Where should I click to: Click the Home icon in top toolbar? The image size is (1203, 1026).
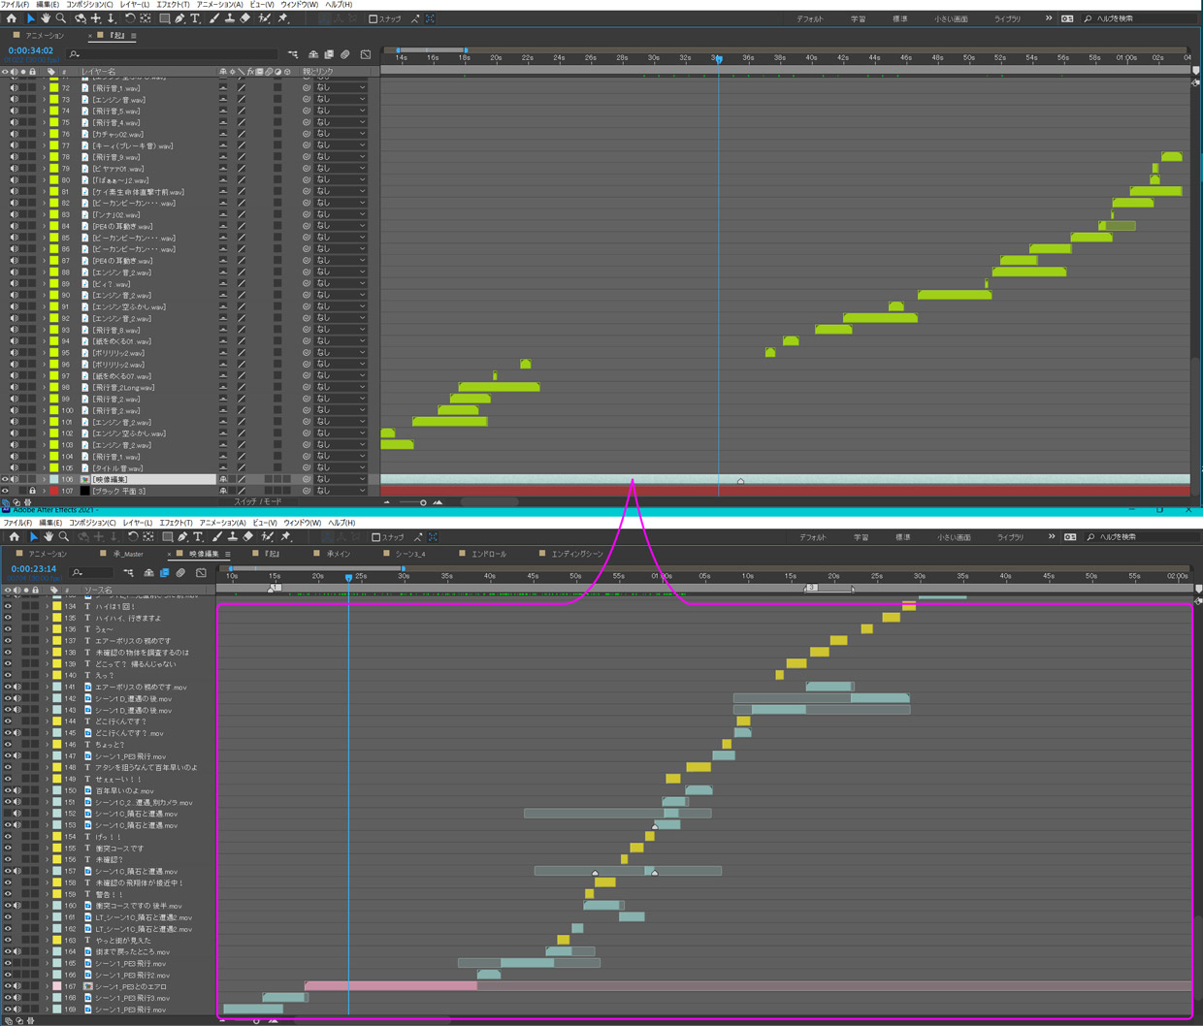[x=12, y=18]
